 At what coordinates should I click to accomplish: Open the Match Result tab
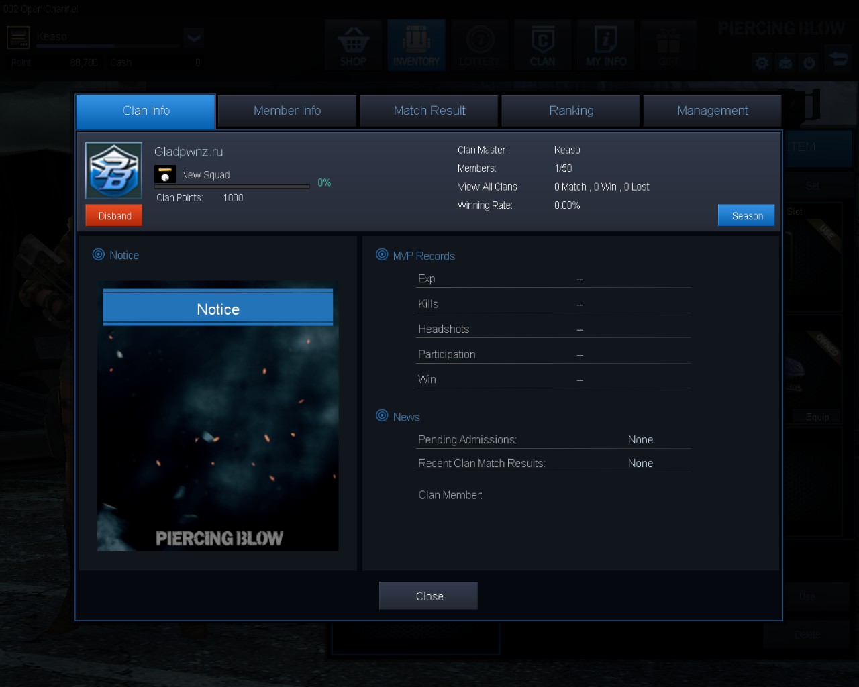(x=429, y=111)
